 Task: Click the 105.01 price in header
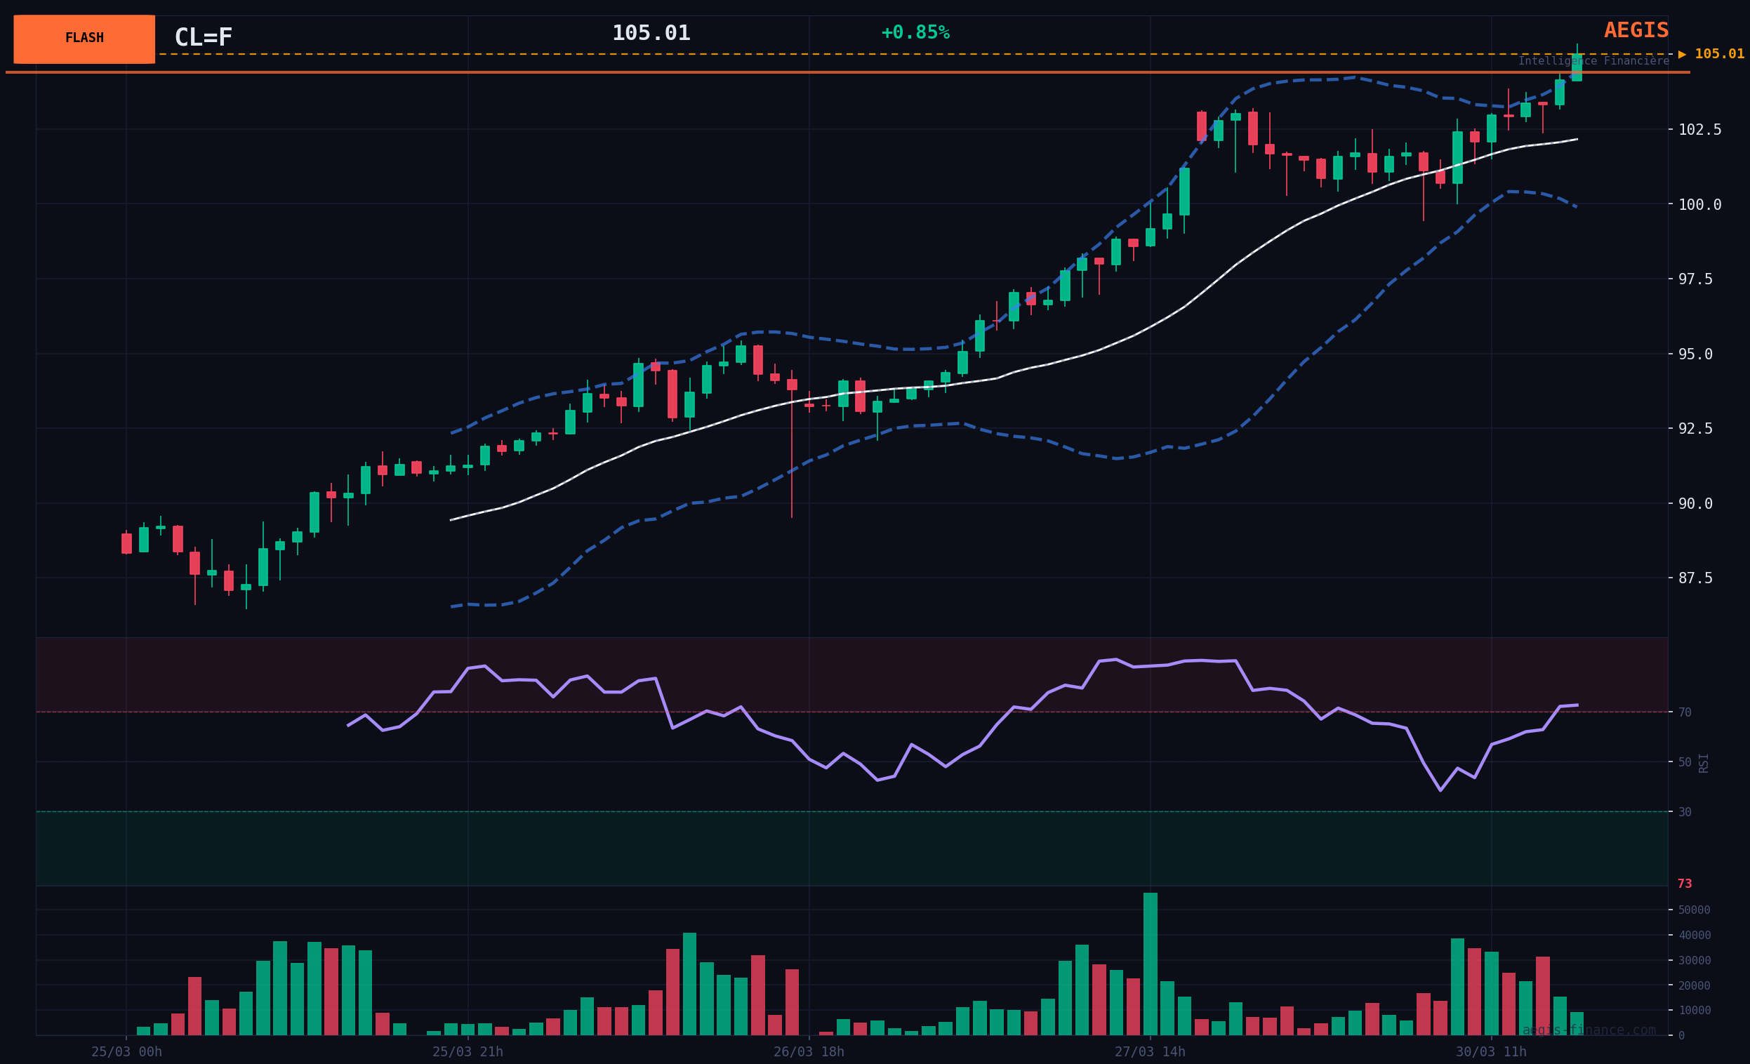[651, 34]
